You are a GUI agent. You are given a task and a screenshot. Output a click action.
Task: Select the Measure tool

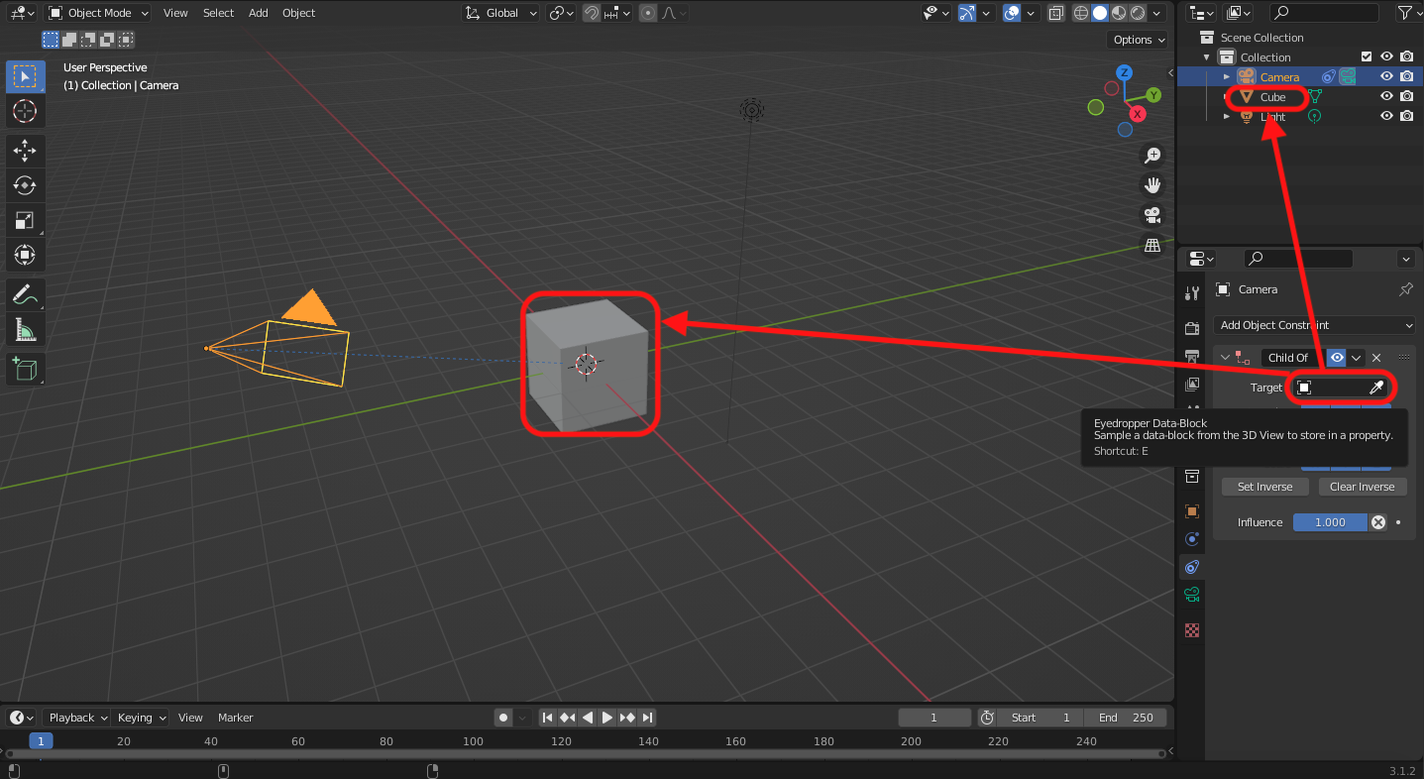click(x=25, y=329)
